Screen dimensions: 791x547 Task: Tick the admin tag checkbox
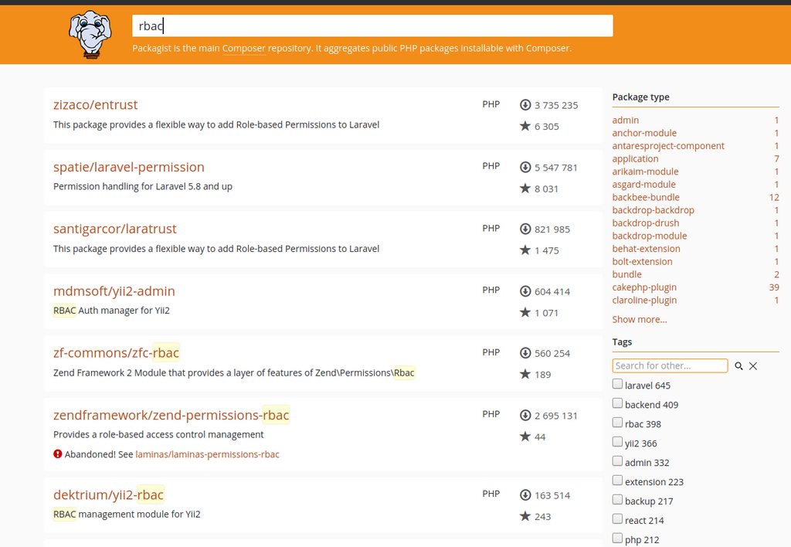pyautogui.click(x=617, y=461)
